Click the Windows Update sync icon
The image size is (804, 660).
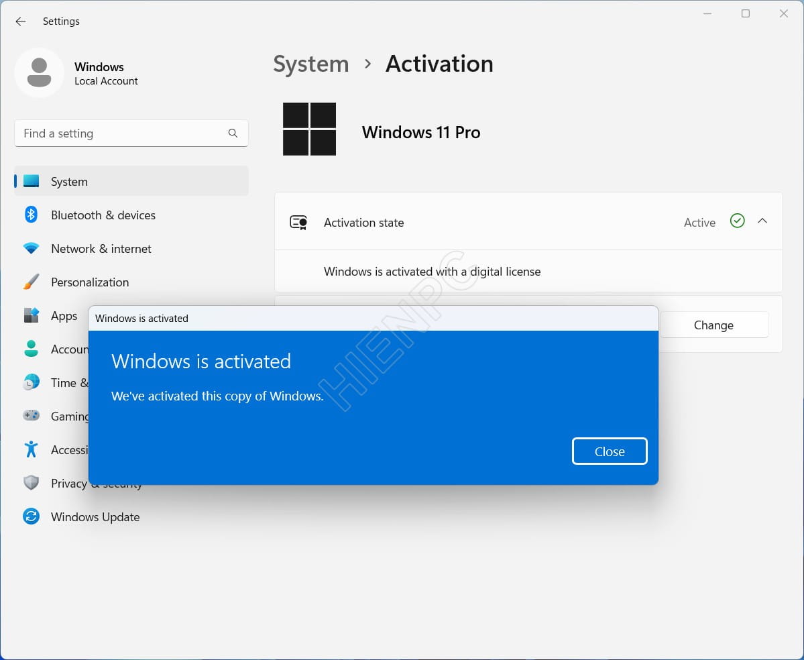pos(32,516)
